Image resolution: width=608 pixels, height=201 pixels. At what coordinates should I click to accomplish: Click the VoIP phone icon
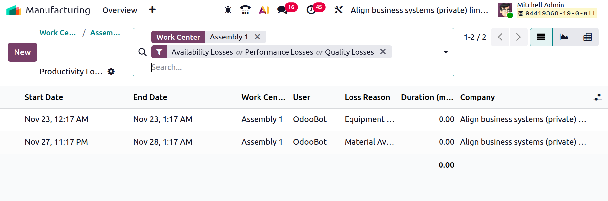(245, 10)
